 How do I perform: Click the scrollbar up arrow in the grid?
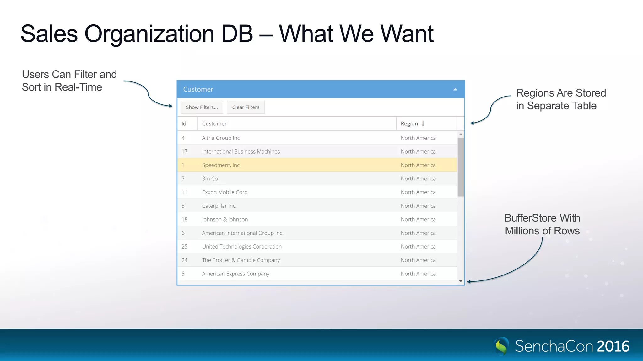(461, 134)
